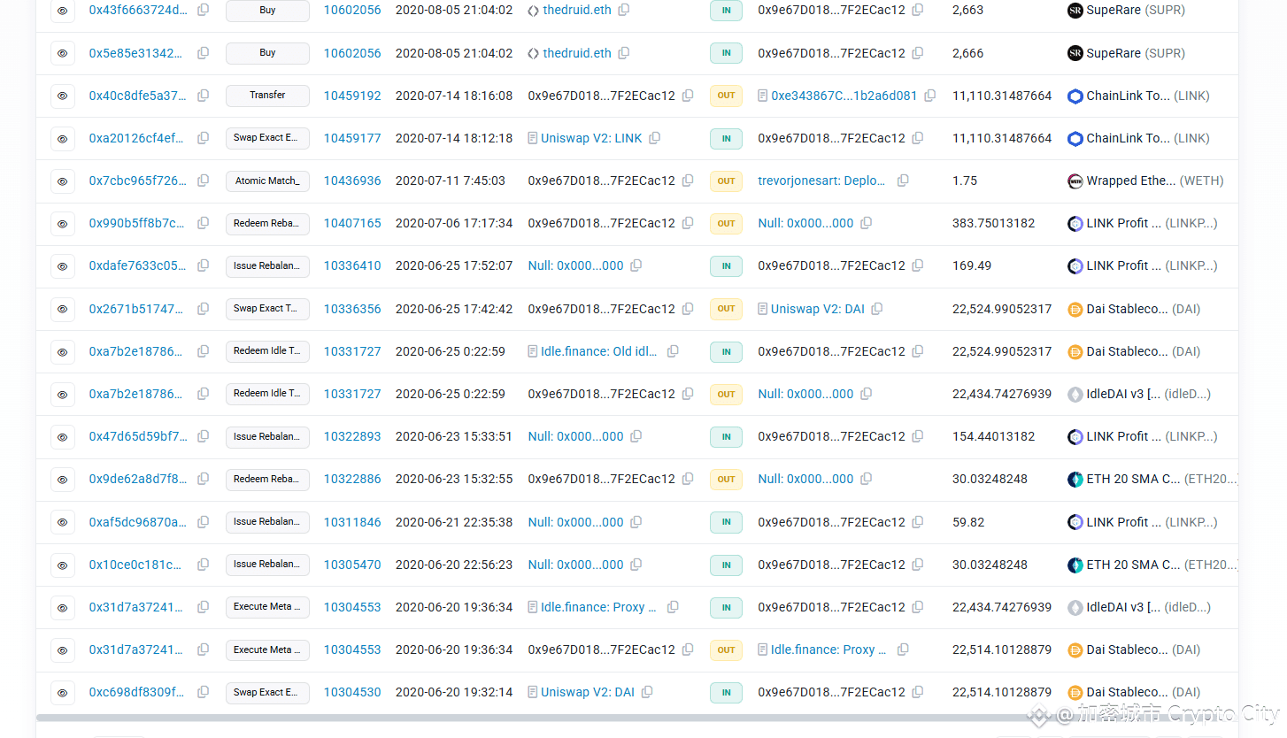Select the amount 1.75
This screenshot has width=1287, height=738.
coord(965,181)
